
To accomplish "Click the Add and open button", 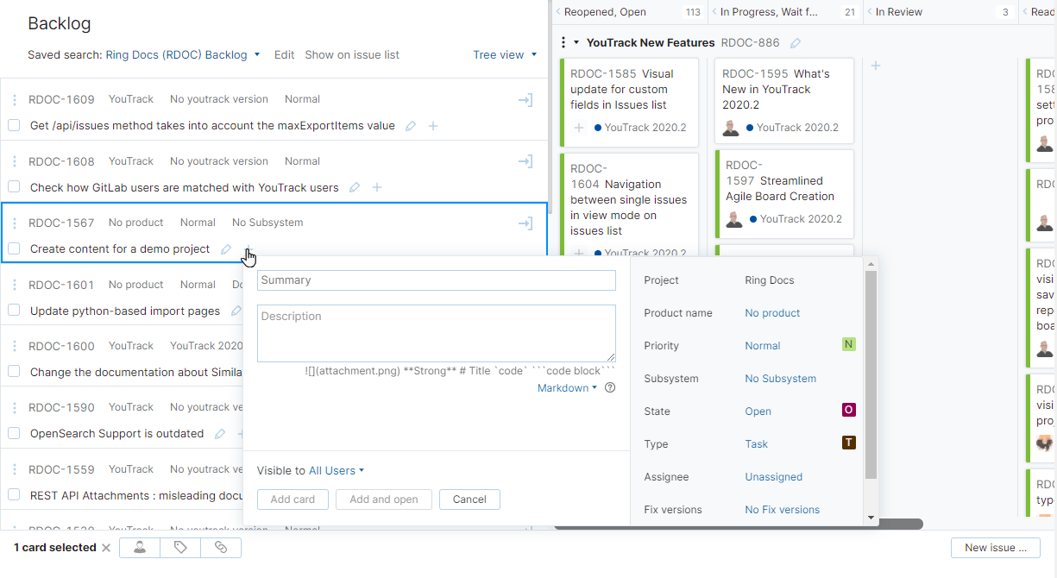I will [x=383, y=499].
